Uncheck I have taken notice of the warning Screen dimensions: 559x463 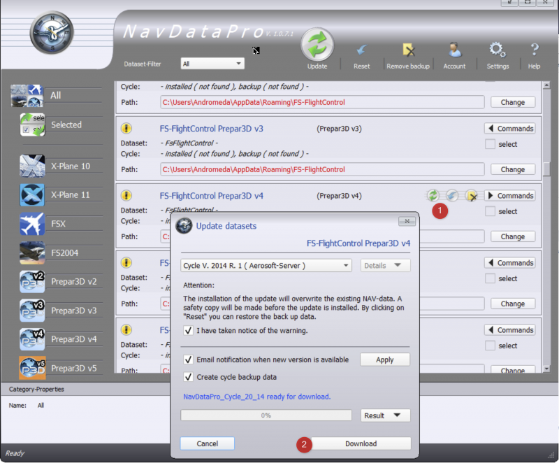click(x=188, y=330)
